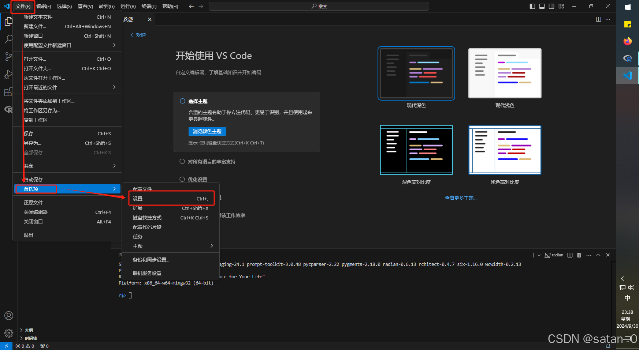Open the R extension view in activity bar
The height and width of the screenshot is (350, 639).
point(8,109)
